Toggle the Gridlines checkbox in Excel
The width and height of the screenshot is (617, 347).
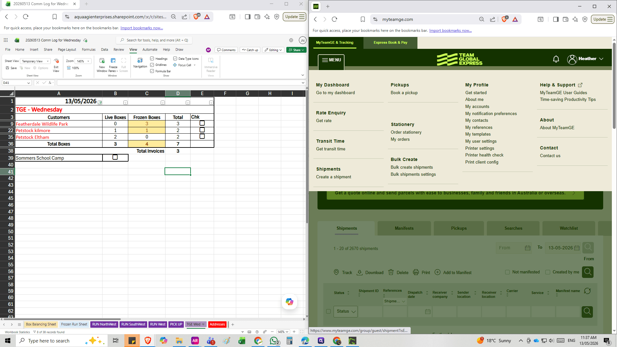152,65
